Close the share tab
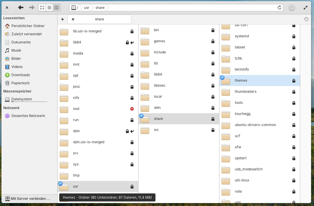This screenshot has height=206, width=314. (x=73, y=19)
